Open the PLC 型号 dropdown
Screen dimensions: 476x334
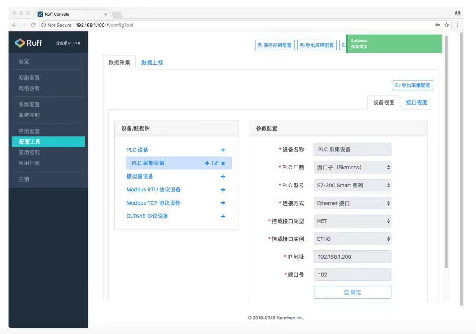pos(353,185)
